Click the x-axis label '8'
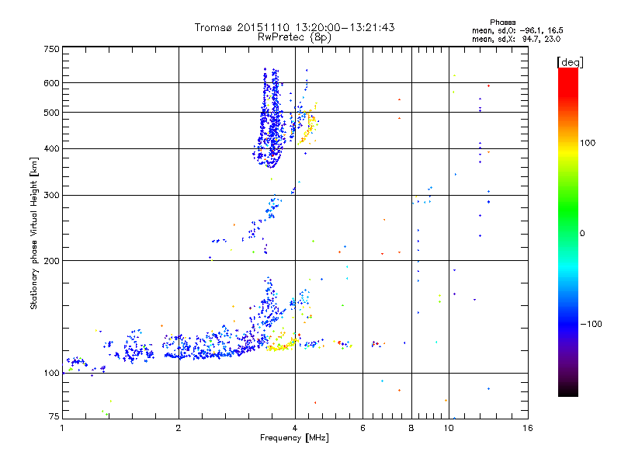Viewport: 621px width, 466px height. (411, 428)
